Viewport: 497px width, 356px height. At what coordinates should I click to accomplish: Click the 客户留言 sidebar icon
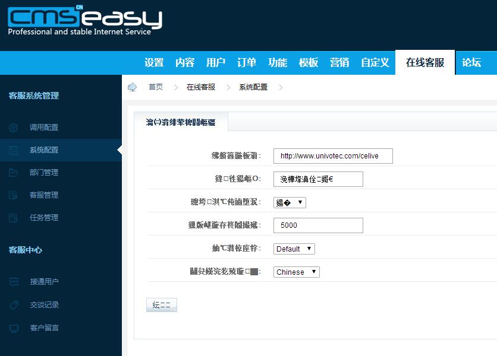tap(15, 328)
